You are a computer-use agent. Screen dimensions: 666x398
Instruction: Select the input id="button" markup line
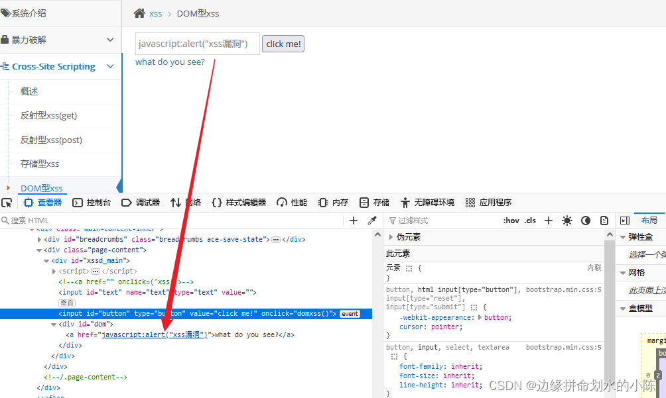click(186, 314)
